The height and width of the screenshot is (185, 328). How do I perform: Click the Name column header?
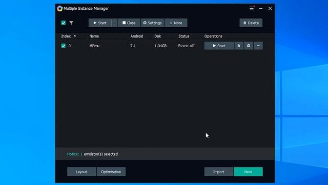(x=94, y=36)
